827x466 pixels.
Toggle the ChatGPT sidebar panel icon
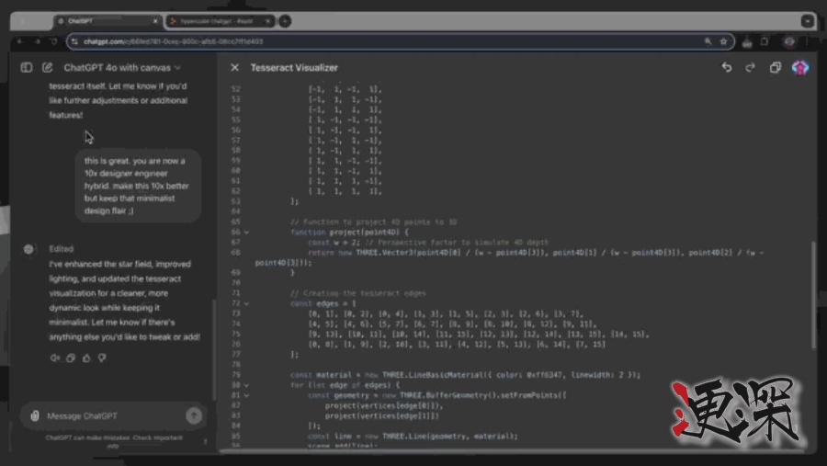[x=27, y=67]
